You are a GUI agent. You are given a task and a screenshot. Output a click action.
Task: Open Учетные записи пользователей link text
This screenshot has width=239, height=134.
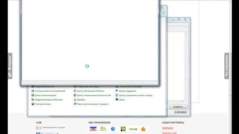point(50,91)
